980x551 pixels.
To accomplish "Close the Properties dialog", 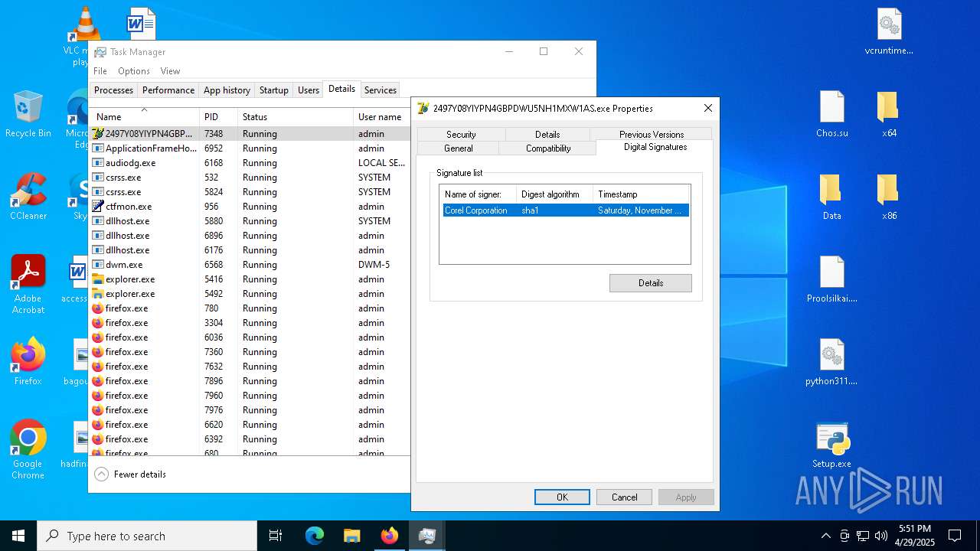I will click(x=708, y=108).
